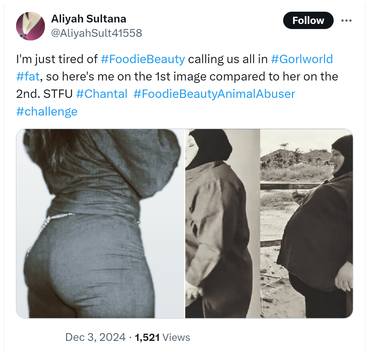Click the tweet's first line starting 'I'm just tired'
This screenshot has width=372, height=352.
point(174,59)
